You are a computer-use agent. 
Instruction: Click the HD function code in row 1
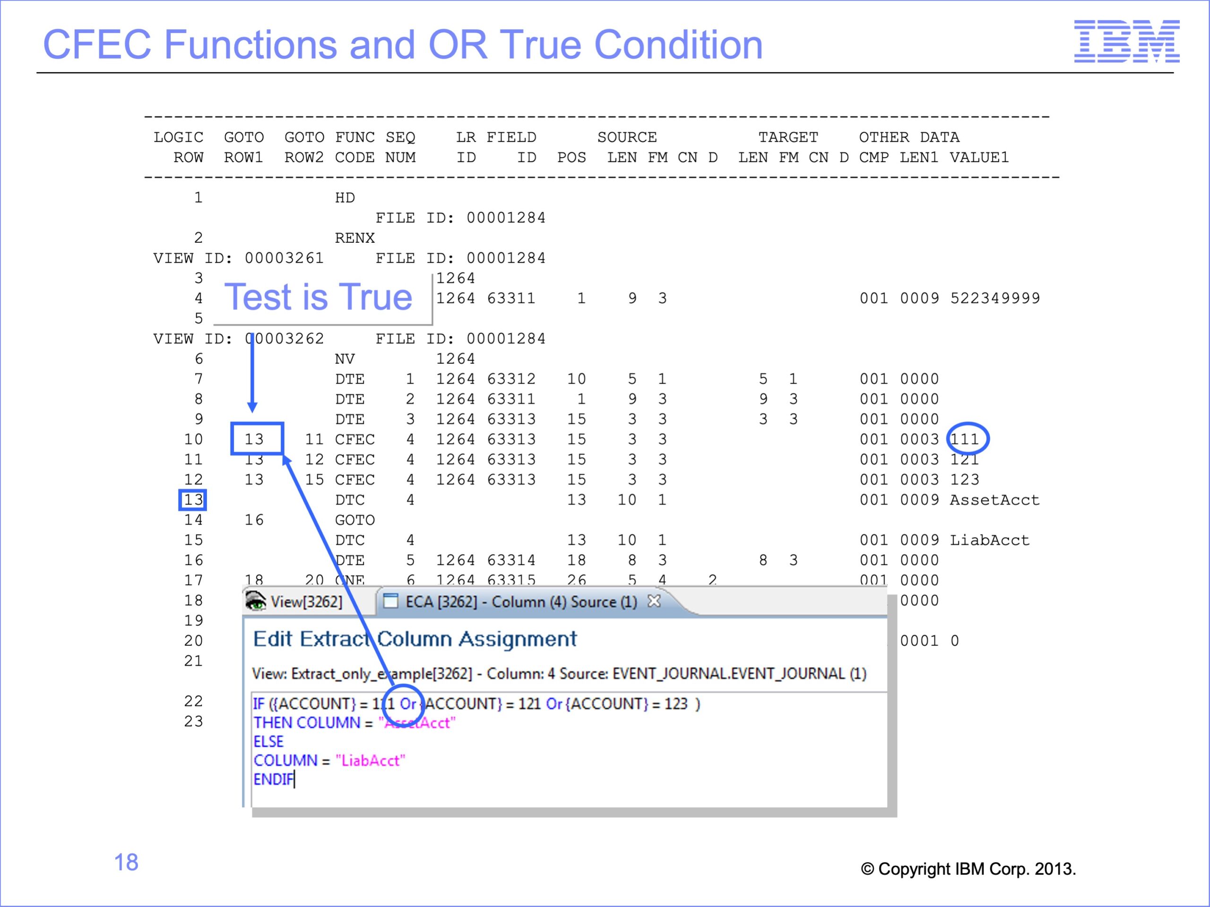[345, 198]
